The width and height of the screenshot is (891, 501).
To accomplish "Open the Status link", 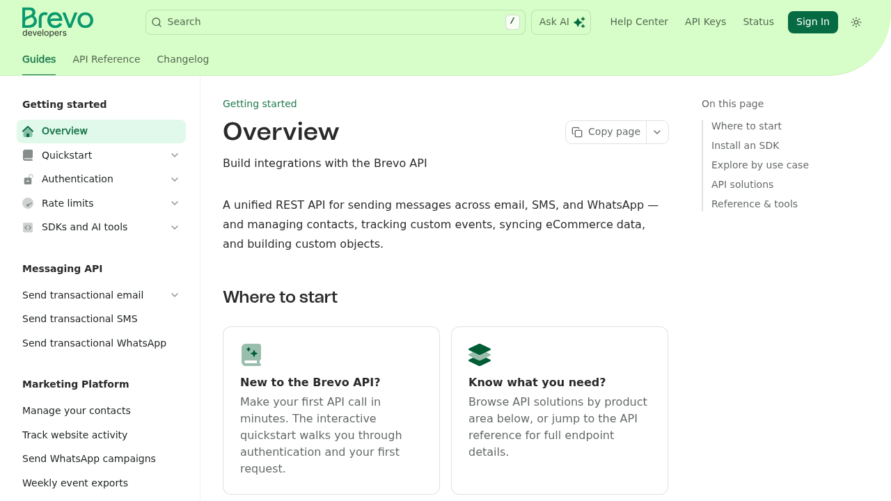I will click(758, 22).
